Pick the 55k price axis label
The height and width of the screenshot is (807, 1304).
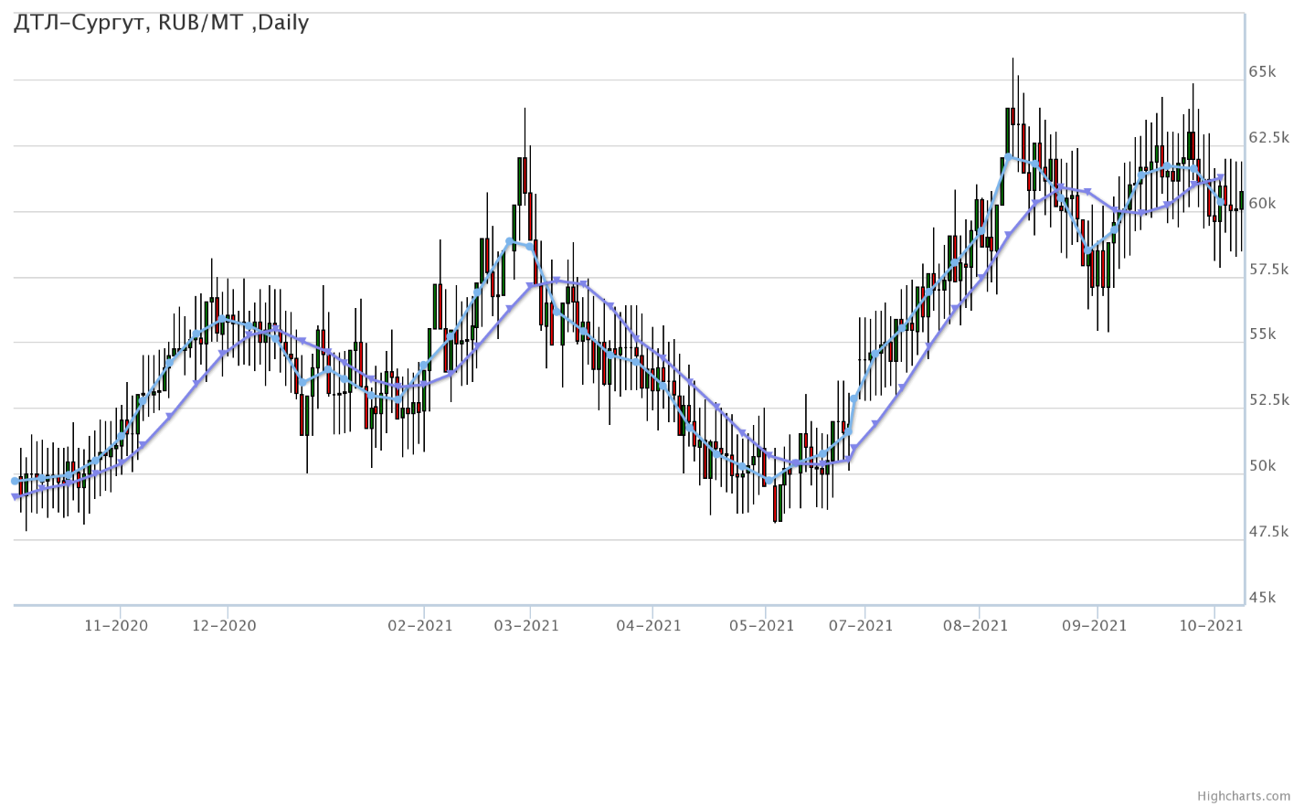tap(1262, 334)
